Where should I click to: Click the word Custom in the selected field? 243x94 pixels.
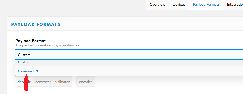(x=24, y=55)
